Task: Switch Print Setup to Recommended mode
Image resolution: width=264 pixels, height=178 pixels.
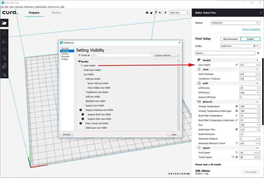Action: click(231, 39)
